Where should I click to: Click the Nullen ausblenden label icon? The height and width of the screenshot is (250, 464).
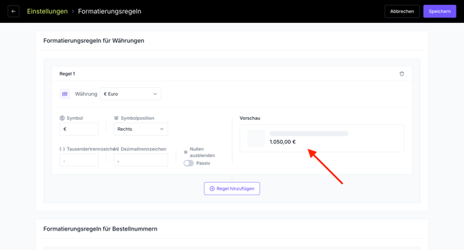tap(186, 152)
